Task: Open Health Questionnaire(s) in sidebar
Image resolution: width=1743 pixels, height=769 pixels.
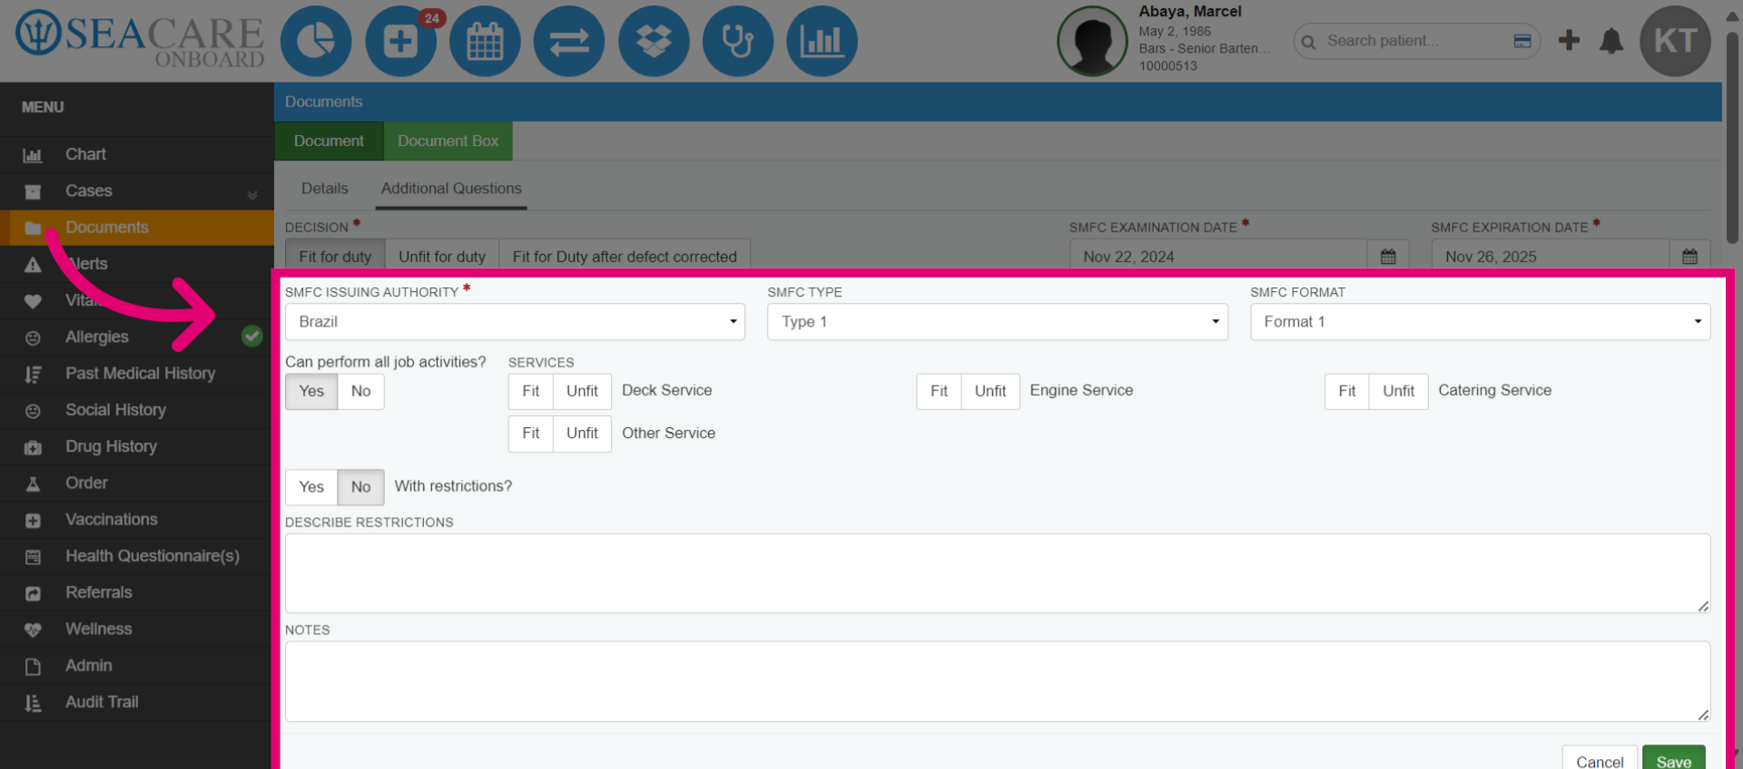Action: point(137,556)
